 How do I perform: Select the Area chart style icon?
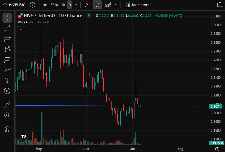pos(108,5)
